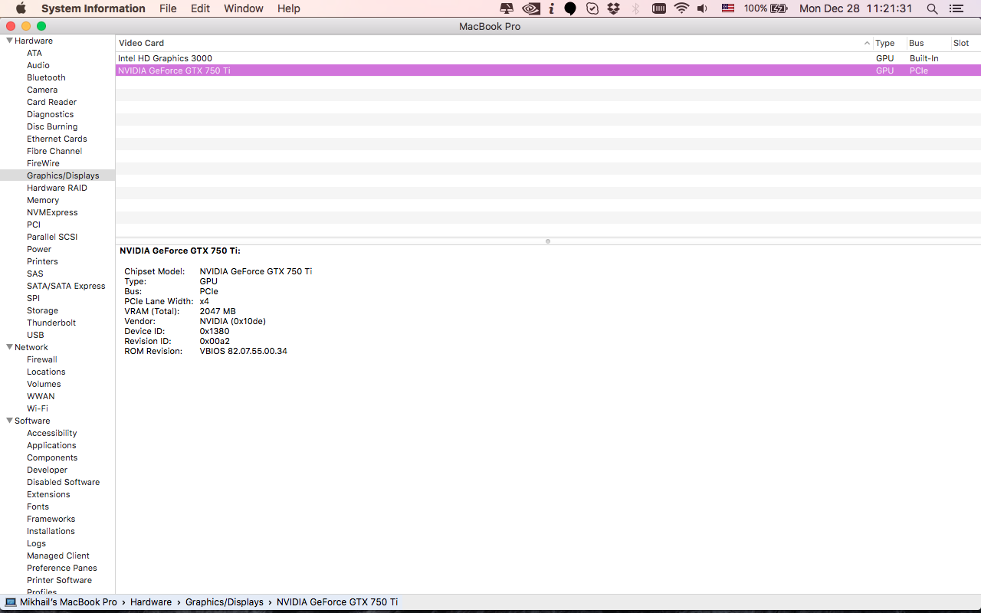Open the Edit menu
This screenshot has width=981, height=613.
(x=200, y=8)
